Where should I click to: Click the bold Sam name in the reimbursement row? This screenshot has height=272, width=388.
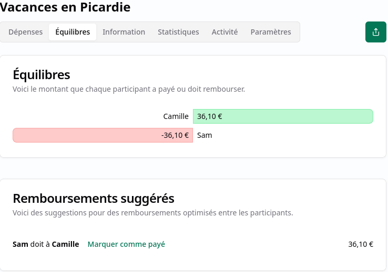(x=20, y=244)
